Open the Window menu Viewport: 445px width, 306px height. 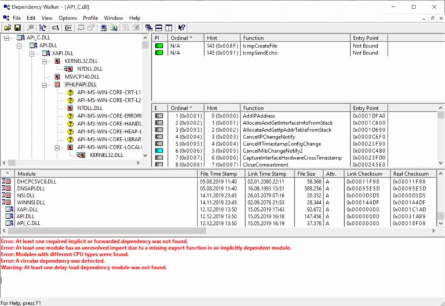click(x=113, y=18)
